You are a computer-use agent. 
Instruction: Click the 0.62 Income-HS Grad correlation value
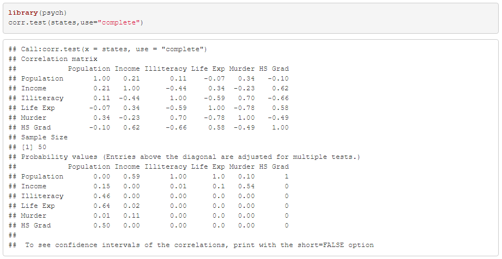[280, 88]
